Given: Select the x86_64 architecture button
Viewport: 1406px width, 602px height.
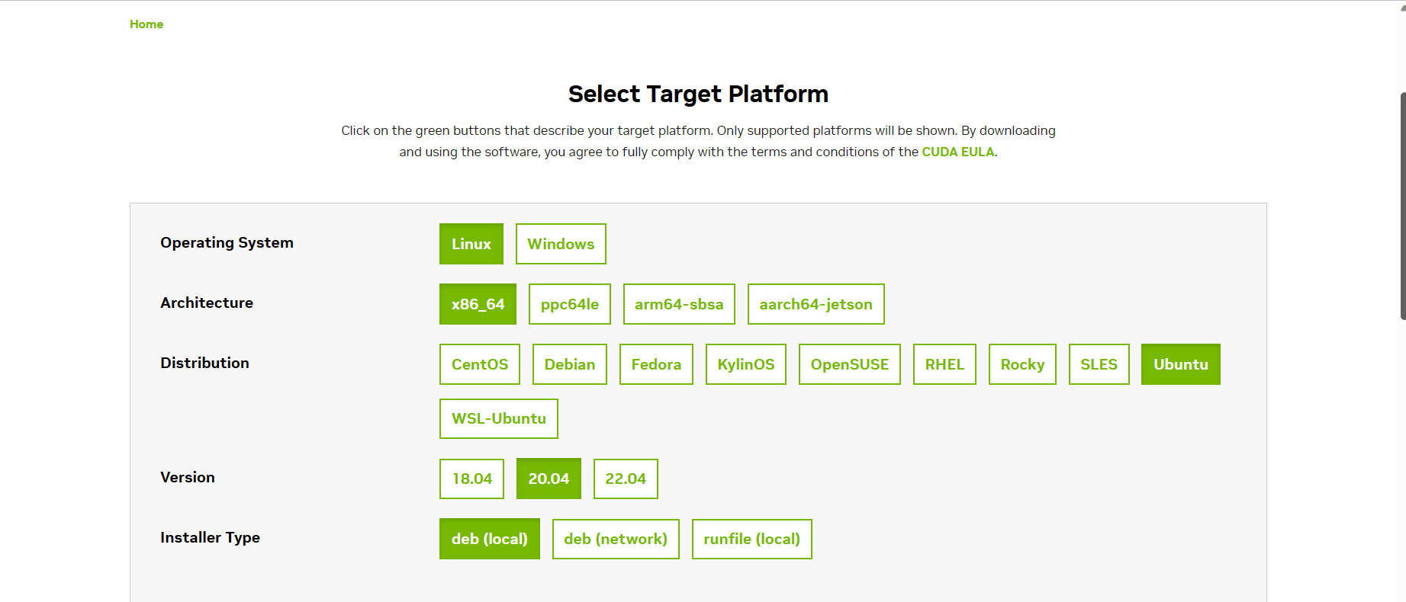Looking at the screenshot, I should coord(478,304).
